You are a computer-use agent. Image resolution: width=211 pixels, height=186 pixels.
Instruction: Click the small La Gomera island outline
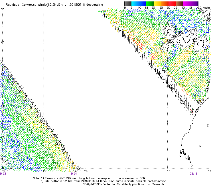pos(178,41)
